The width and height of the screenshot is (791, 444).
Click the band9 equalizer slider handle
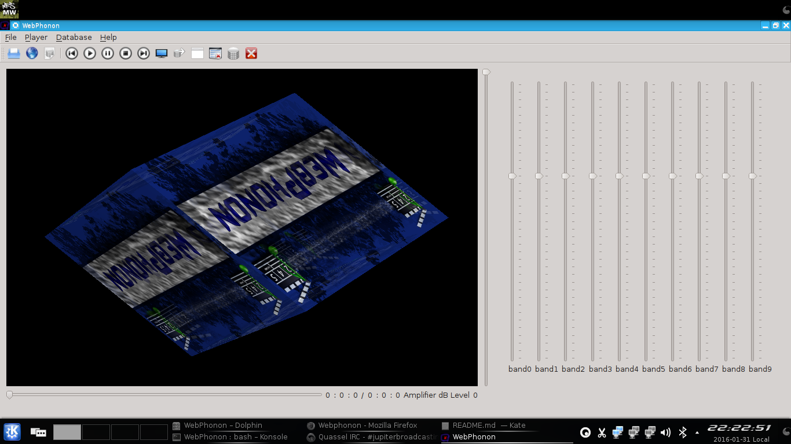(x=753, y=176)
